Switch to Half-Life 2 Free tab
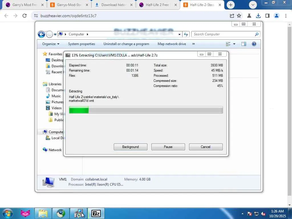Screen dimensions: 292x219 click(x=157, y=5)
